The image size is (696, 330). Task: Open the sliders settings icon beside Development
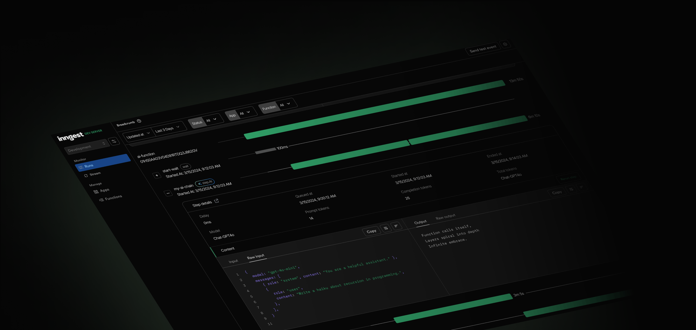(x=114, y=141)
